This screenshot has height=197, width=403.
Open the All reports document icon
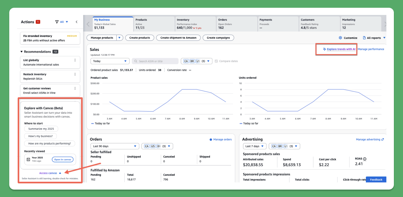[364, 38]
